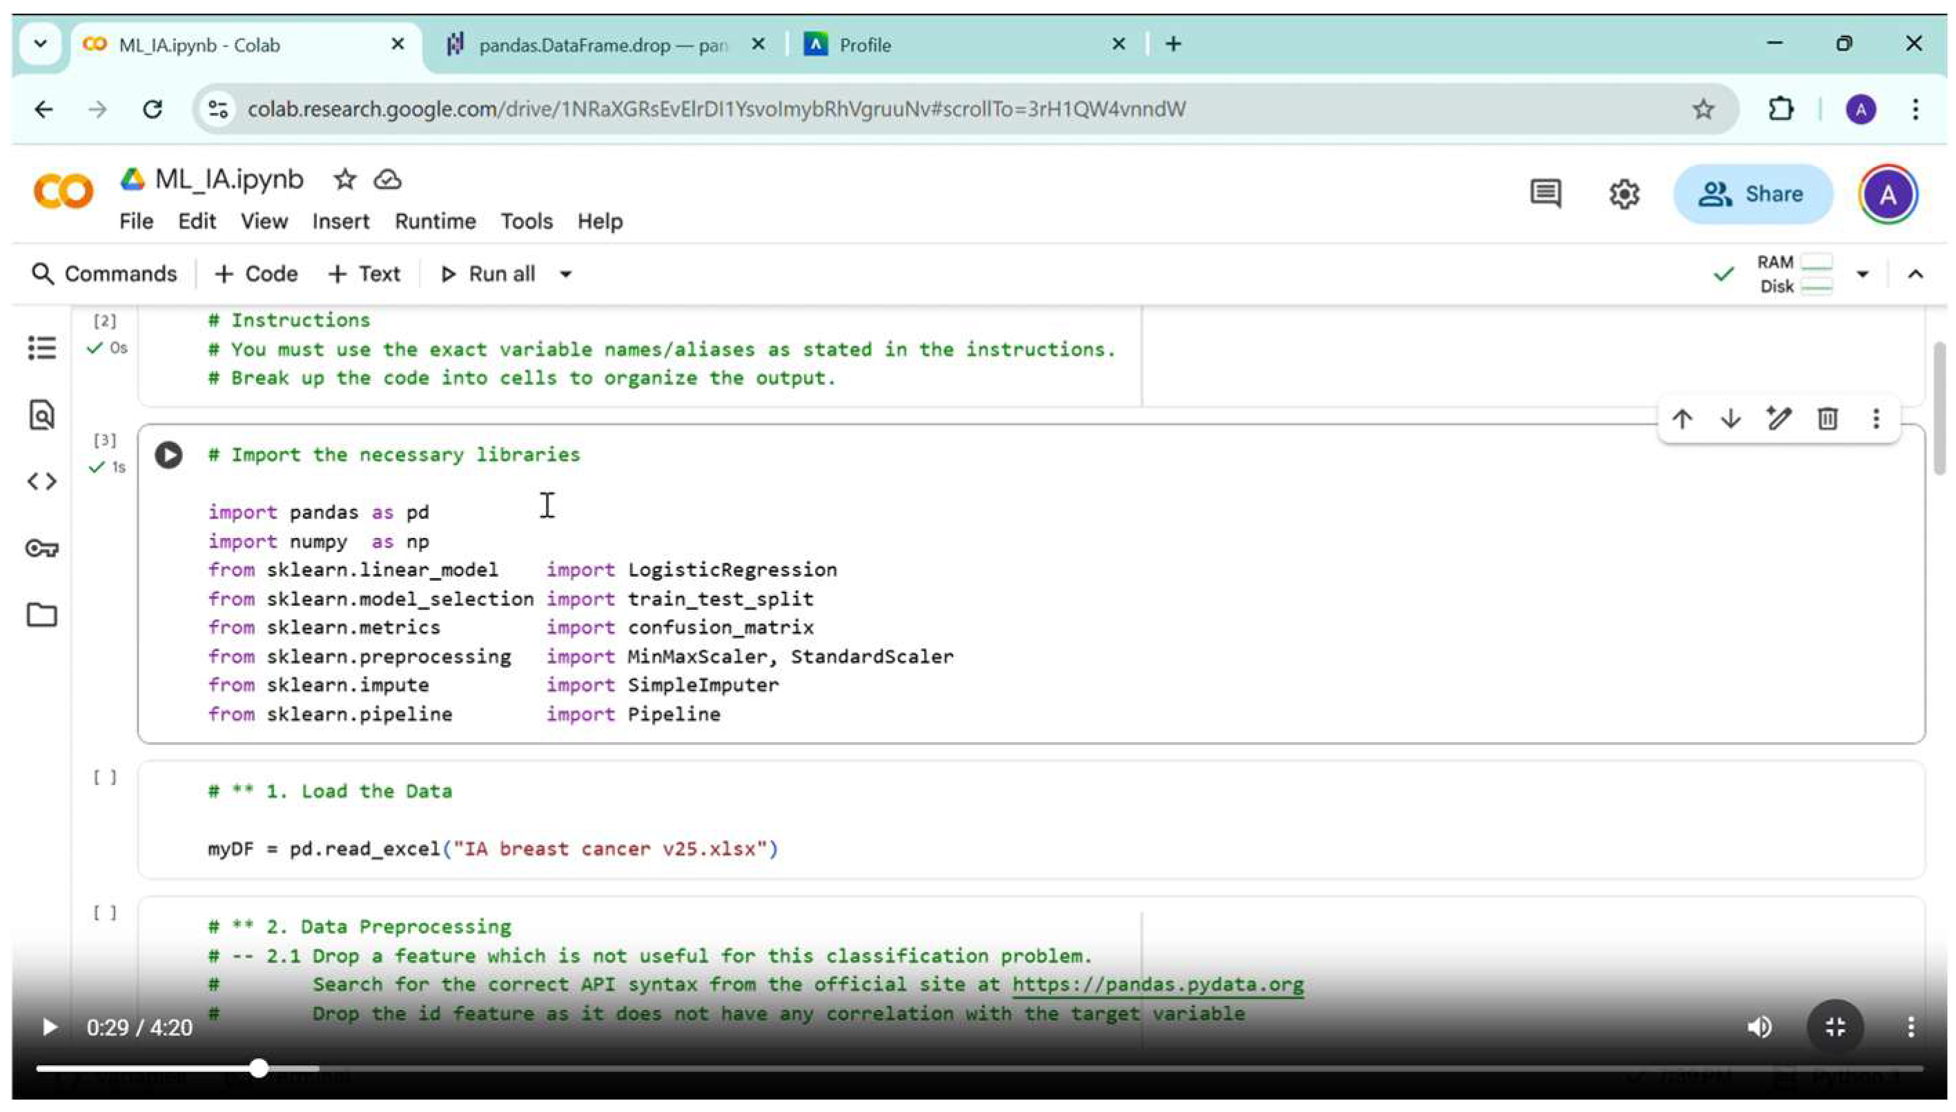Open the RAM Disk resources dropdown
The height and width of the screenshot is (1112, 1956).
[1862, 274]
